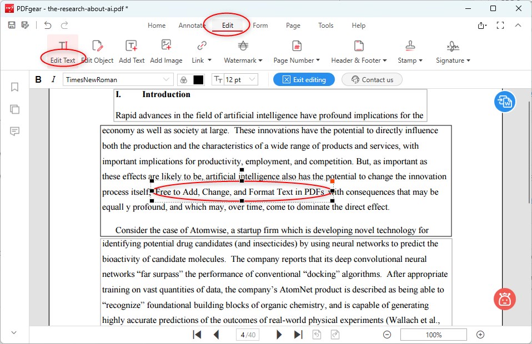Open the TimesNewRoman font family dropdown
532x344 pixels.
click(x=118, y=79)
